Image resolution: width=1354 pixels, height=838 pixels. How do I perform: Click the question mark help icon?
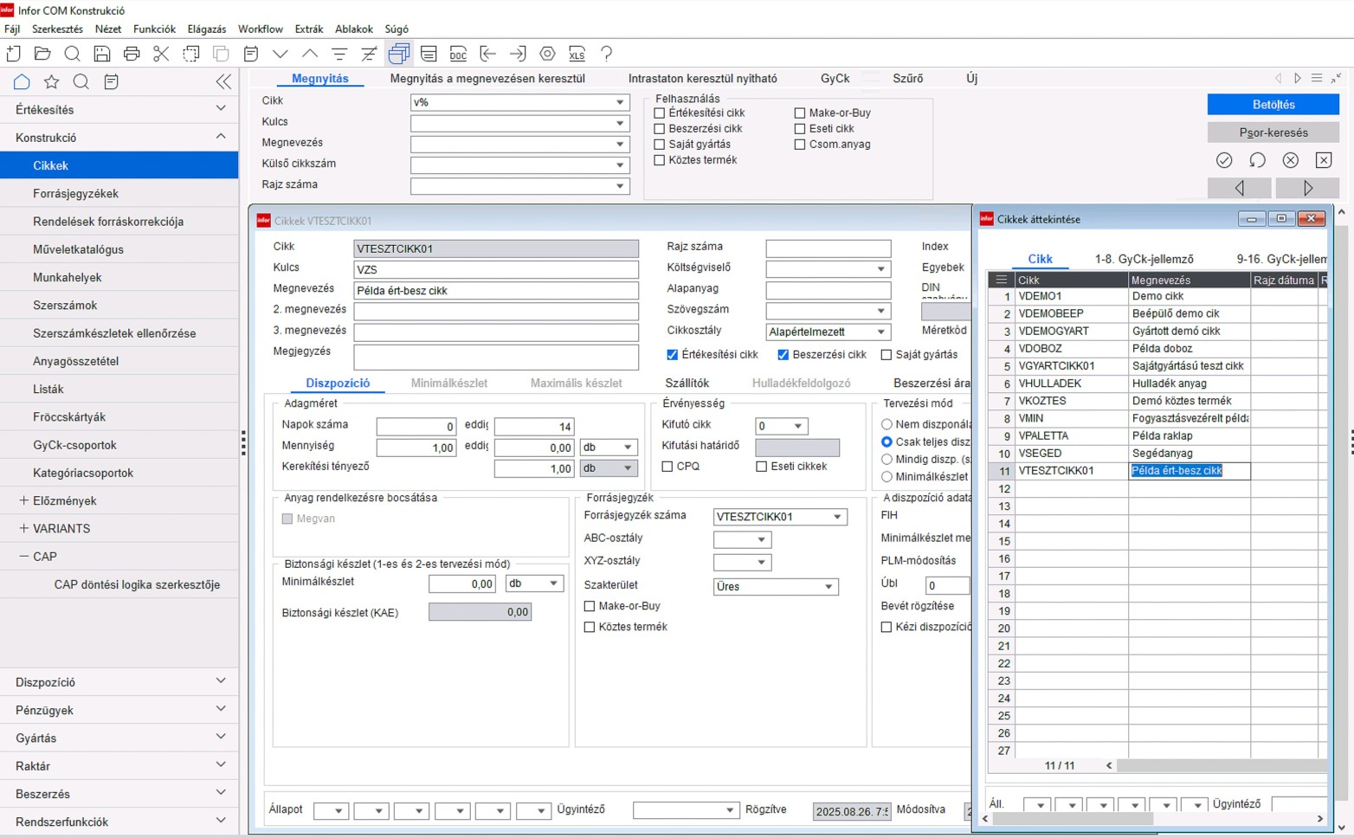tap(606, 54)
